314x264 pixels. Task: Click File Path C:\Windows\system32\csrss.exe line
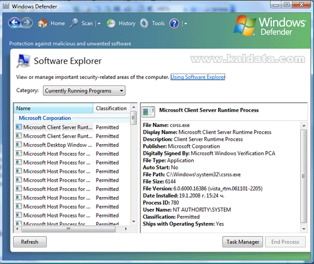tap(191, 174)
